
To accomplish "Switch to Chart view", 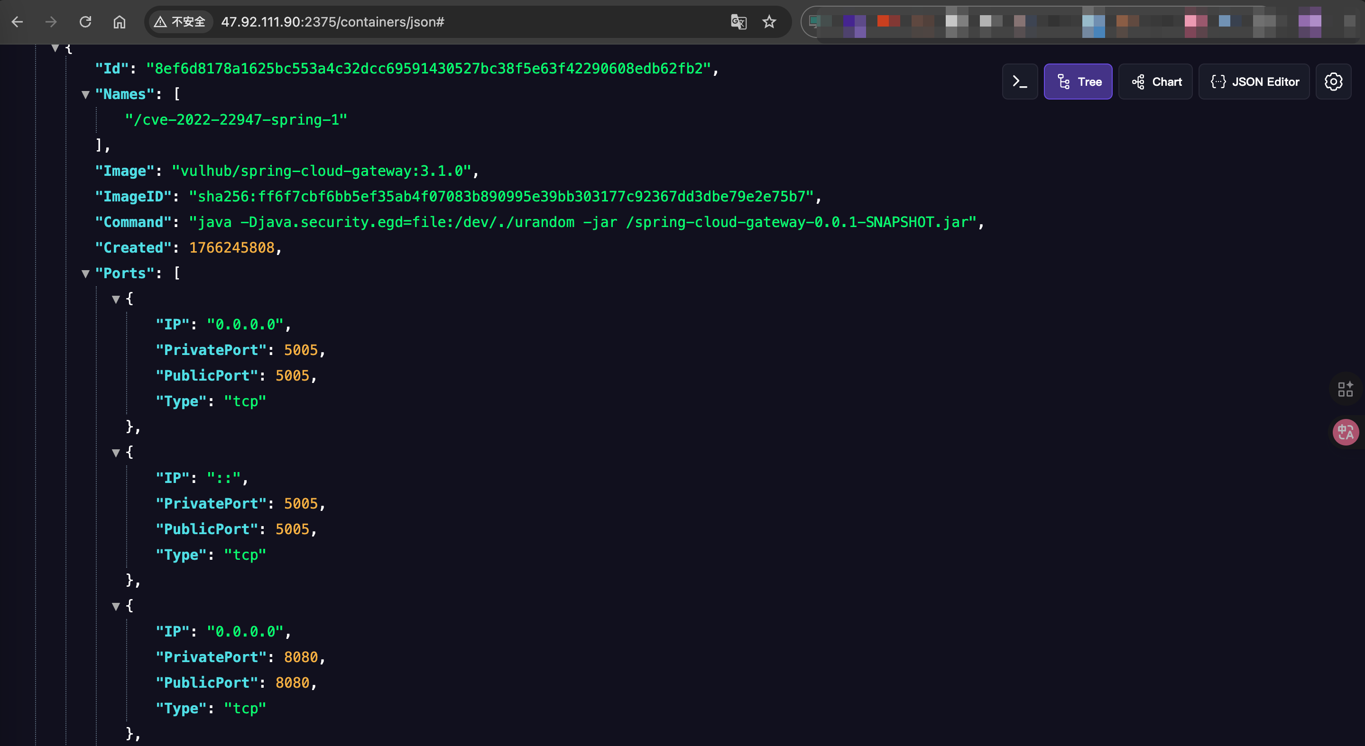I will point(1155,82).
